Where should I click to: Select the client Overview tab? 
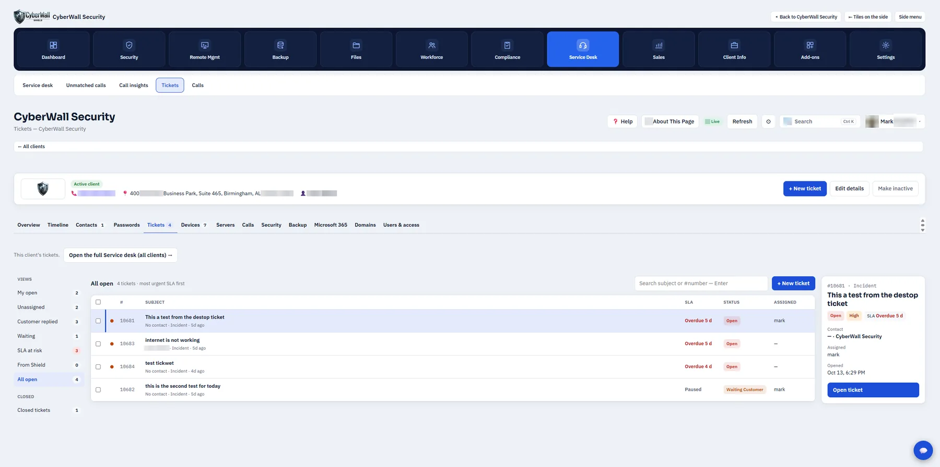click(29, 225)
